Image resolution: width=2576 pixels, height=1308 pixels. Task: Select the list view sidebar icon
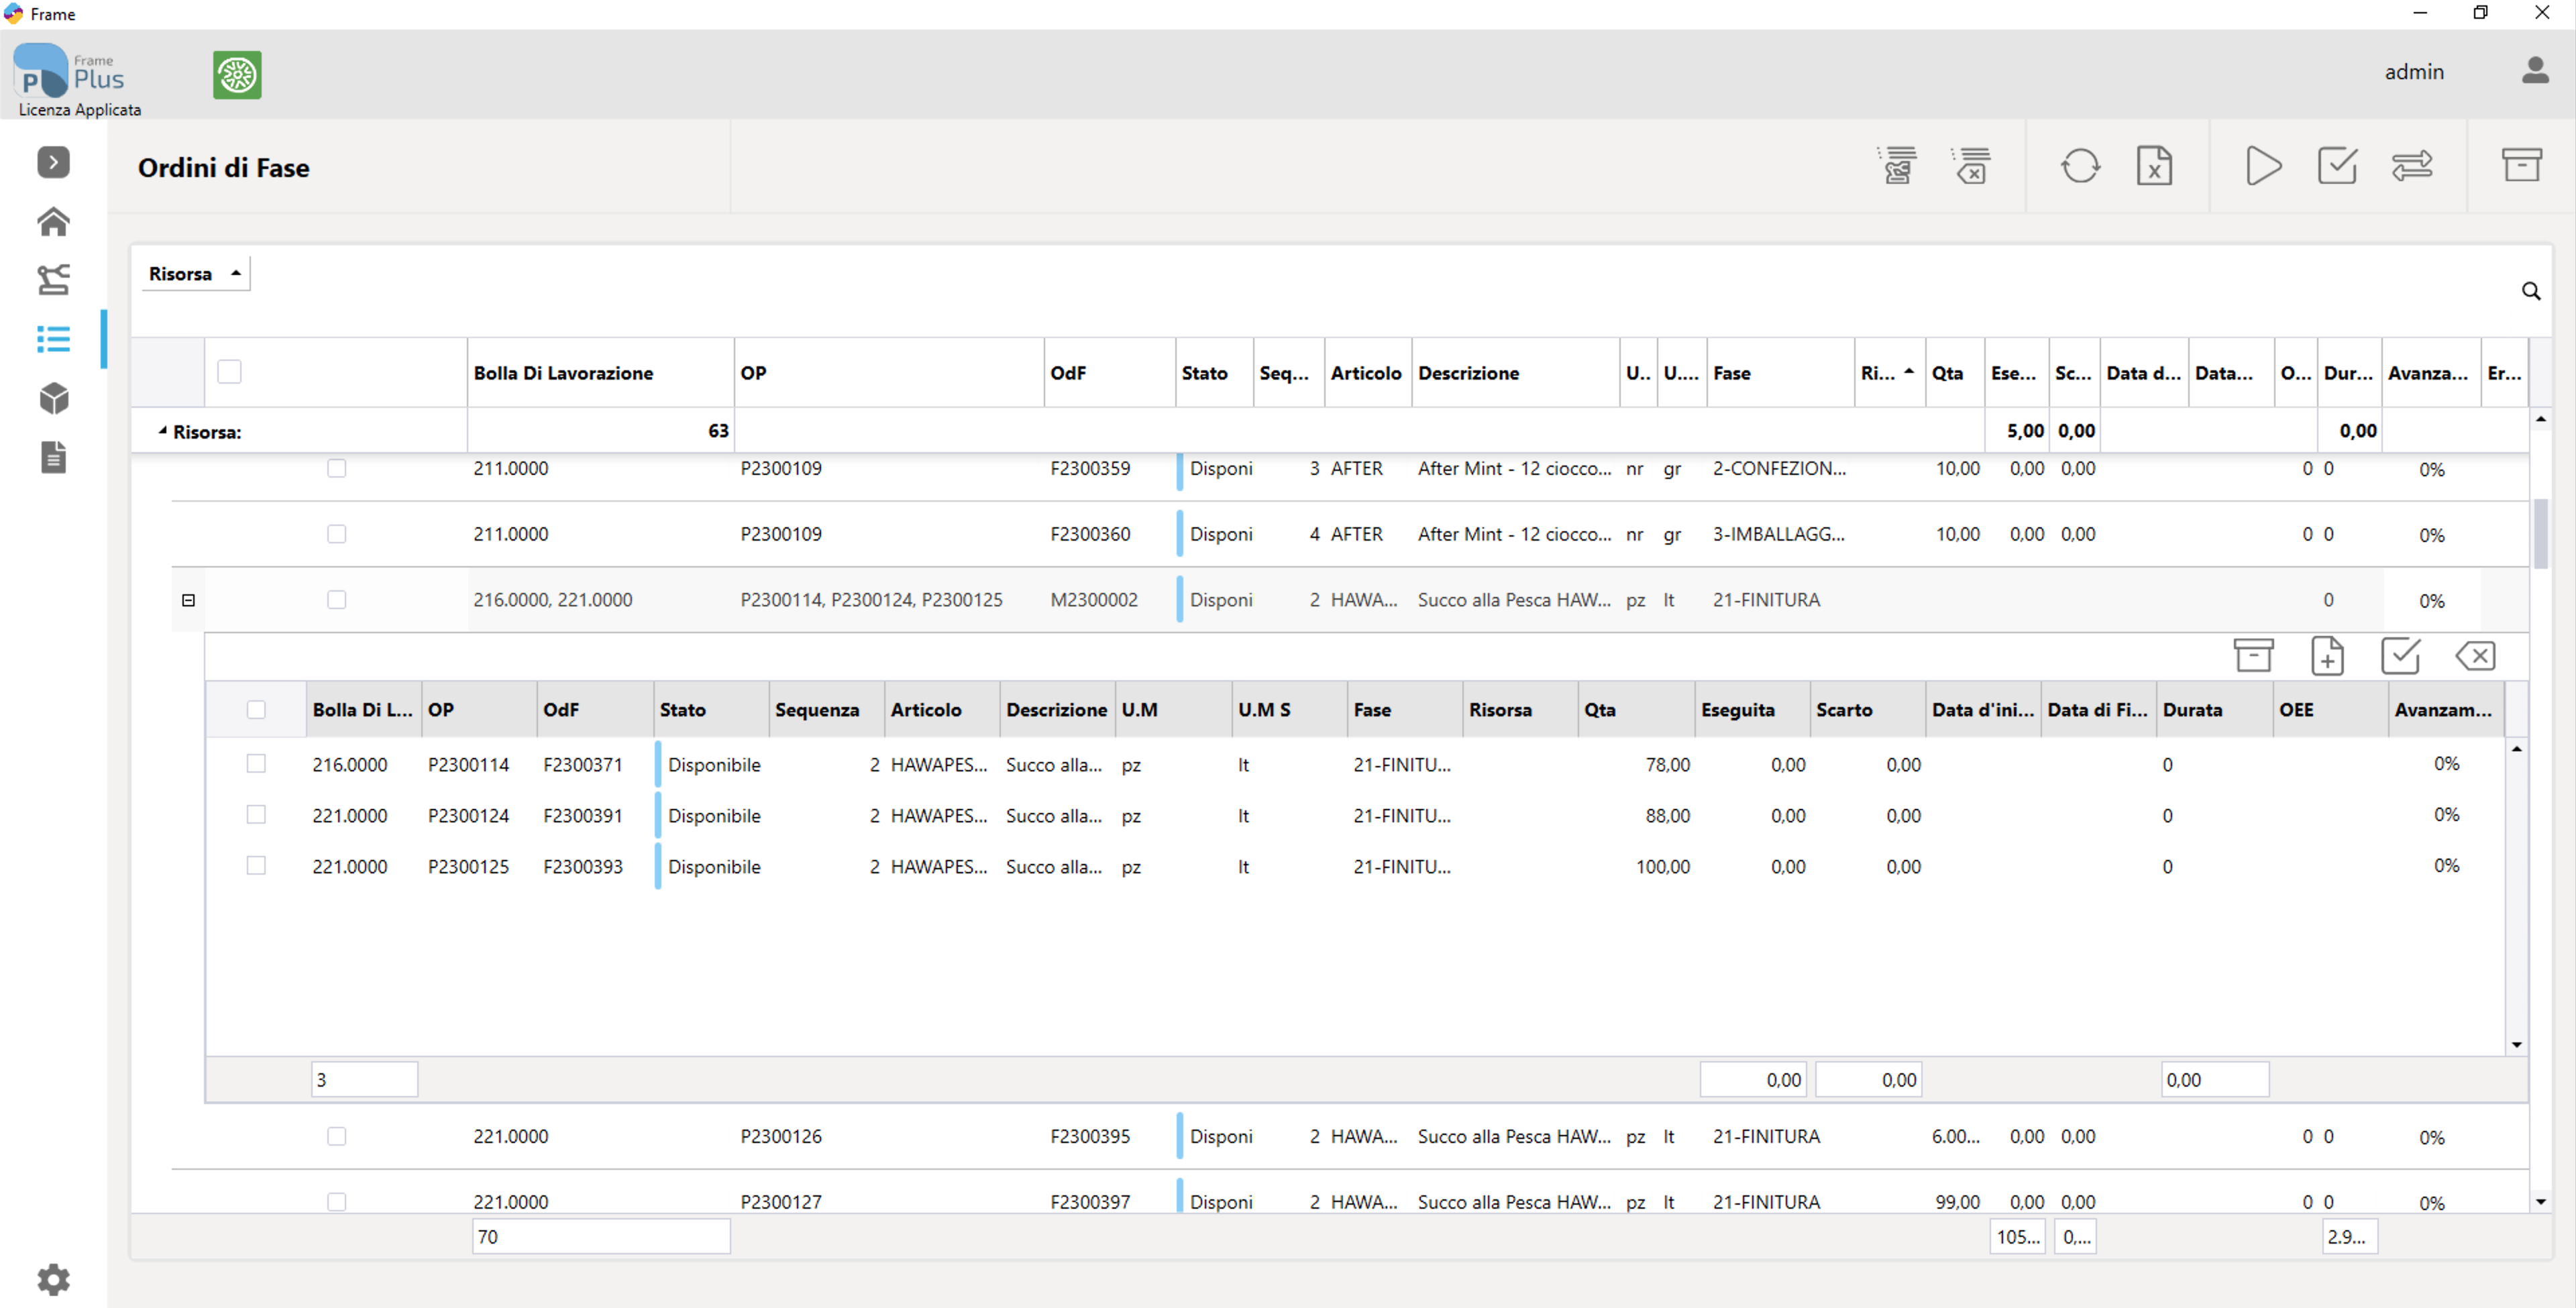click(x=53, y=339)
